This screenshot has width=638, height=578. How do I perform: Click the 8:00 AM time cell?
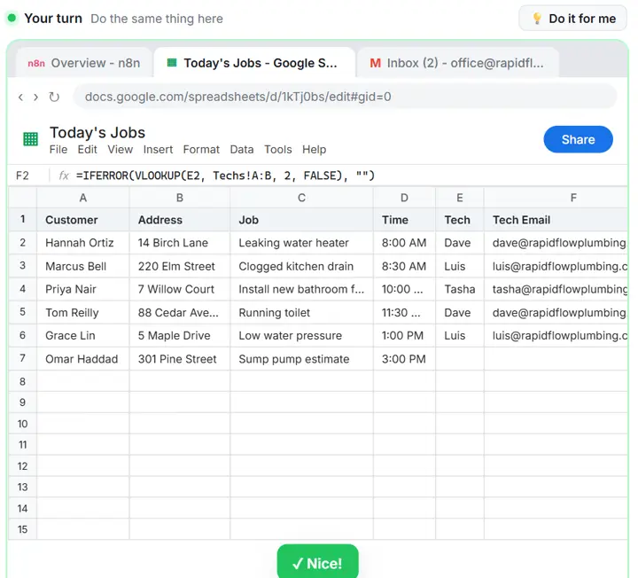coord(404,243)
